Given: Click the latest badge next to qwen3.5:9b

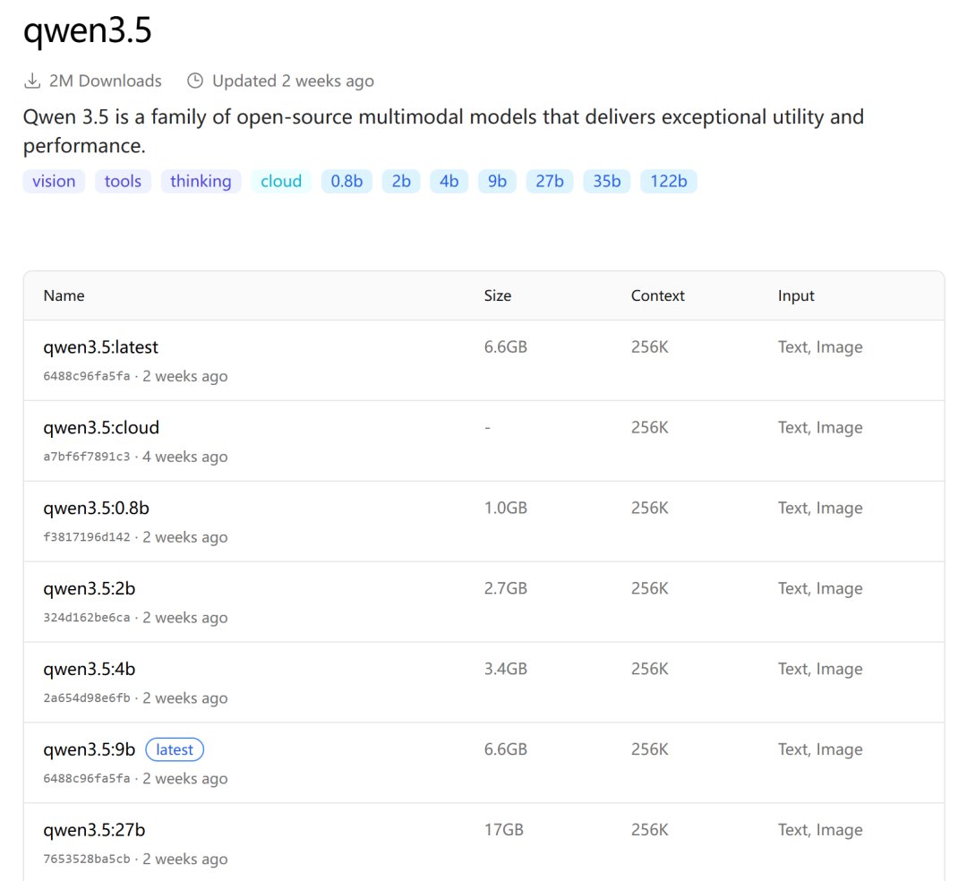Looking at the screenshot, I should (175, 749).
